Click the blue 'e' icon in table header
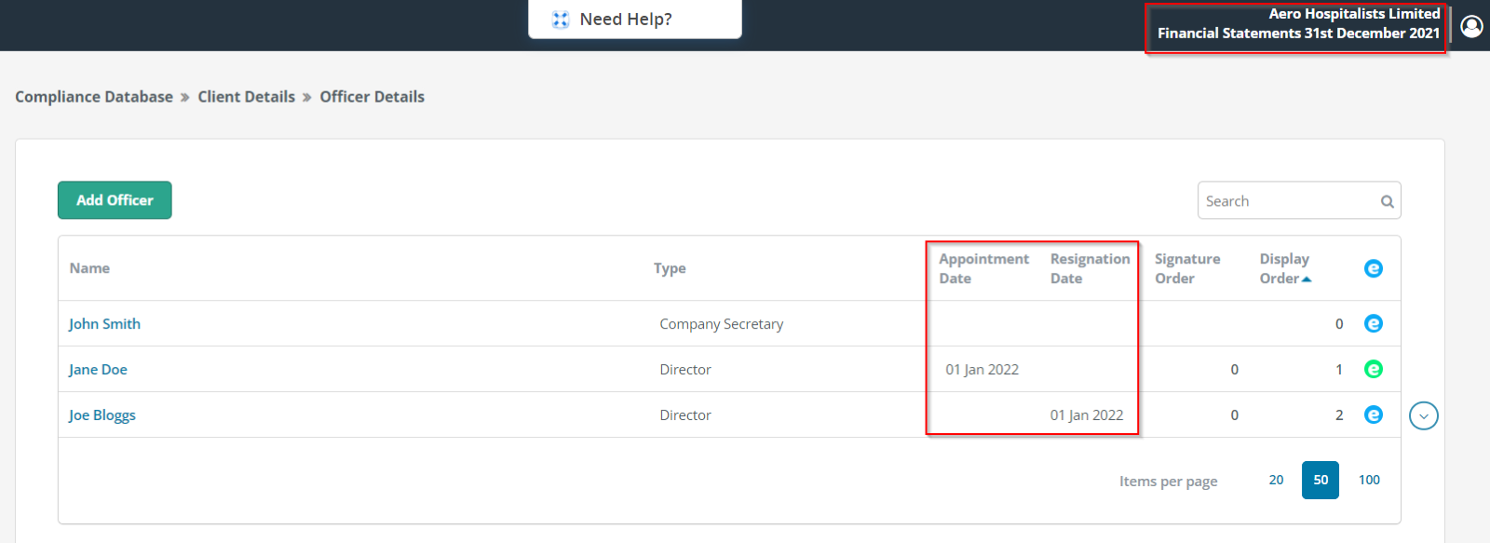 pyautogui.click(x=1374, y=268)
